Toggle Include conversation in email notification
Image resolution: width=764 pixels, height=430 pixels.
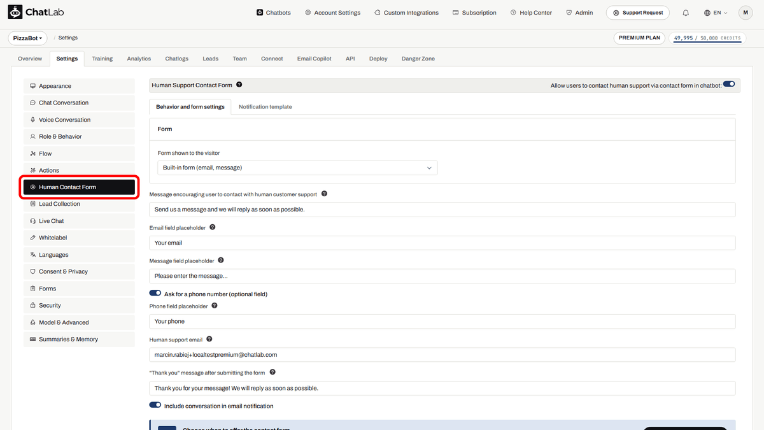[x=155, y=405]
